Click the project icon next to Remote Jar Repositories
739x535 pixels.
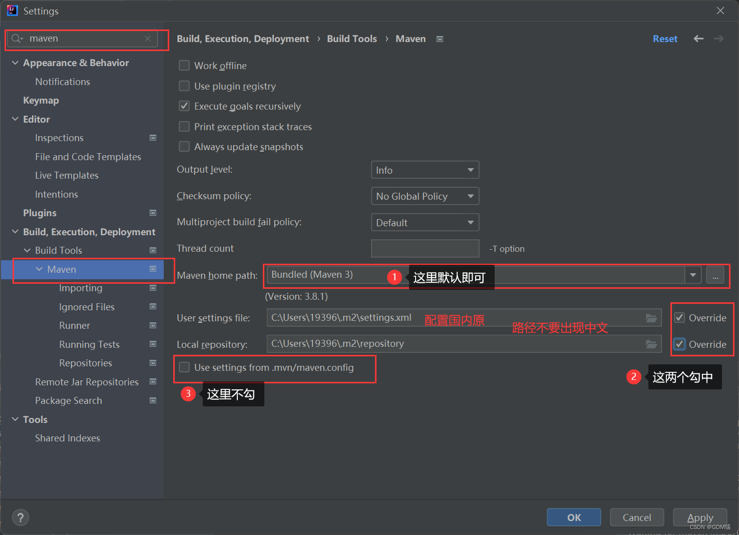(x=153, y=381)
